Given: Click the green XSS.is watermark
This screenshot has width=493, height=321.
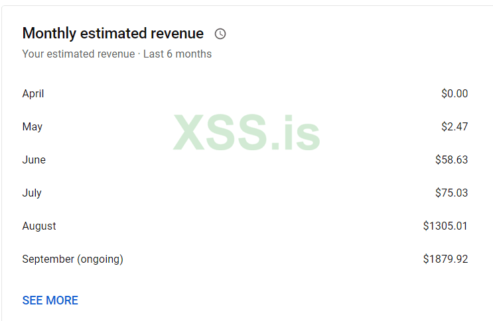Looking at the screenshot, I should pos(247,133).
